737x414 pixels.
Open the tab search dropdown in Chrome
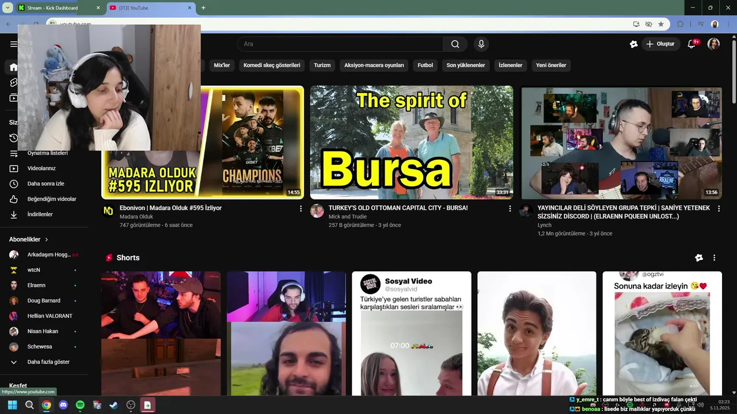tap(7, 7)
